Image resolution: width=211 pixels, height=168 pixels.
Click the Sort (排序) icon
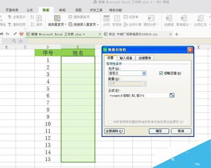(x=39, y=19)
